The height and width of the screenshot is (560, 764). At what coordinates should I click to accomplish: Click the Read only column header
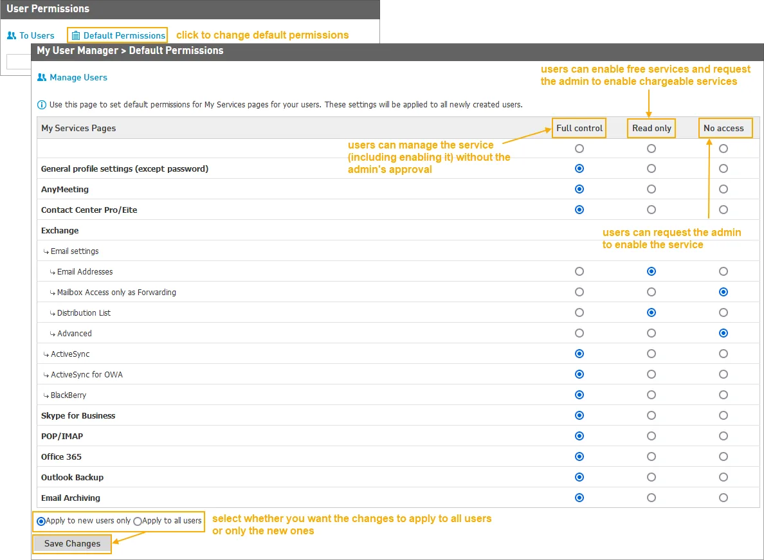[x=651, y=128]
